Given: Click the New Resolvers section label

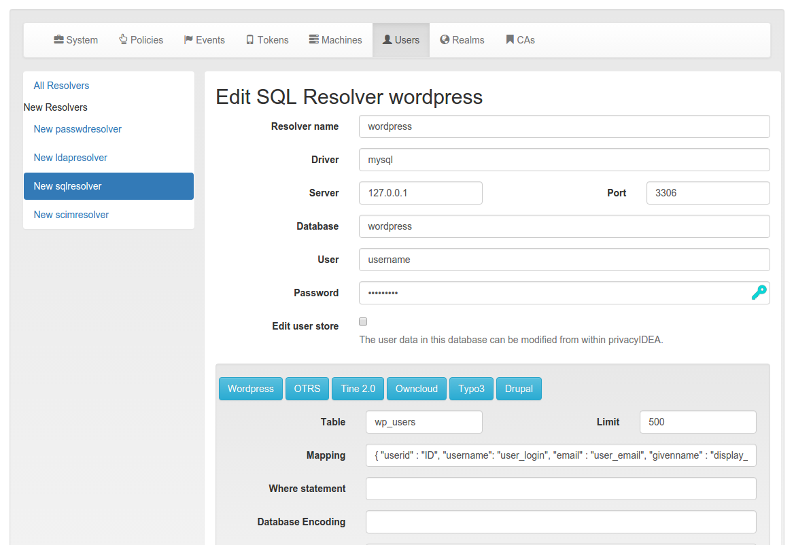Looking at the screenshot, I should [x=55, y=107].
